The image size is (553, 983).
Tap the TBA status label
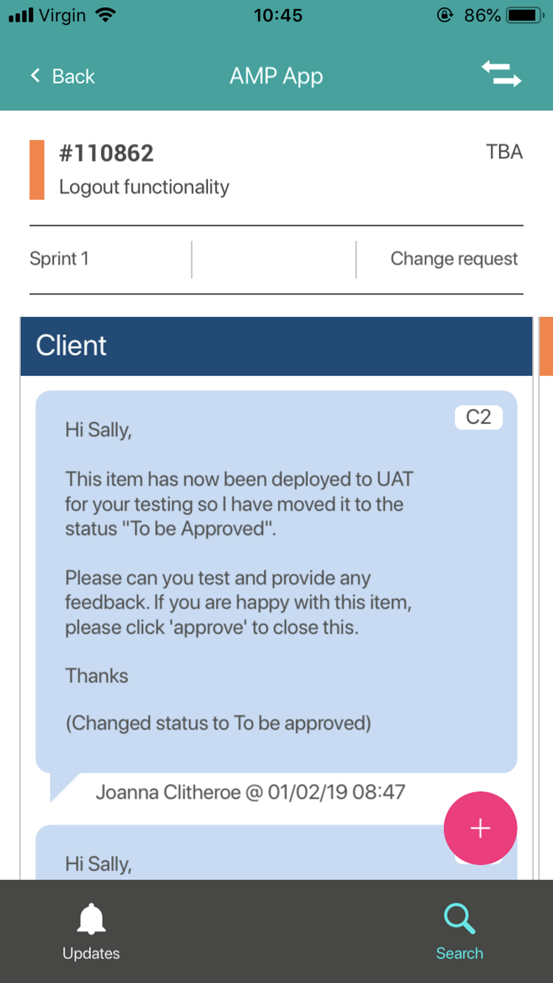[504, 152]
